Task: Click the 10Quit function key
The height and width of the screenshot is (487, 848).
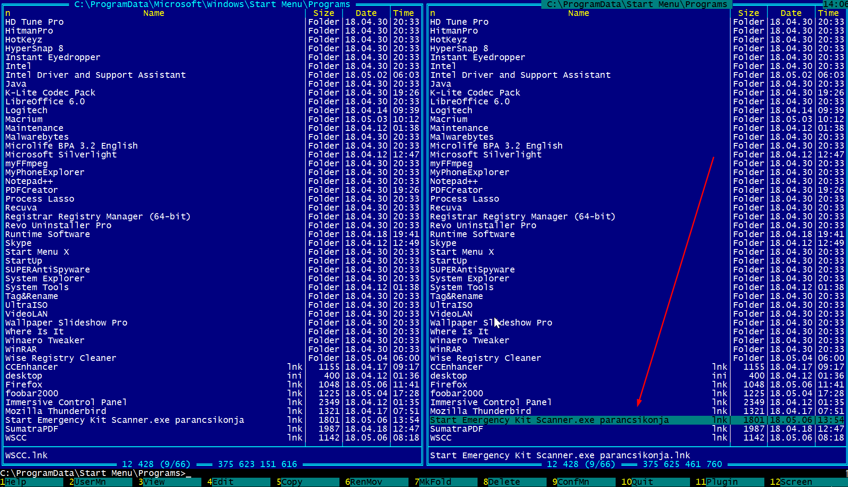Action: tap(655, 482)
